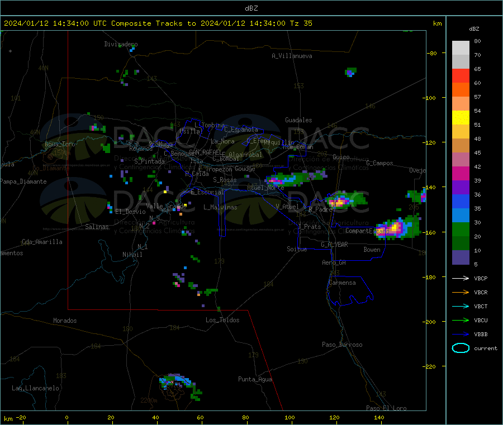Image resolution: width=503 pixels, height=425 pixels.
Task: Select the 5 dBZ purple color swatch
Action: click(x=461, y=257)
